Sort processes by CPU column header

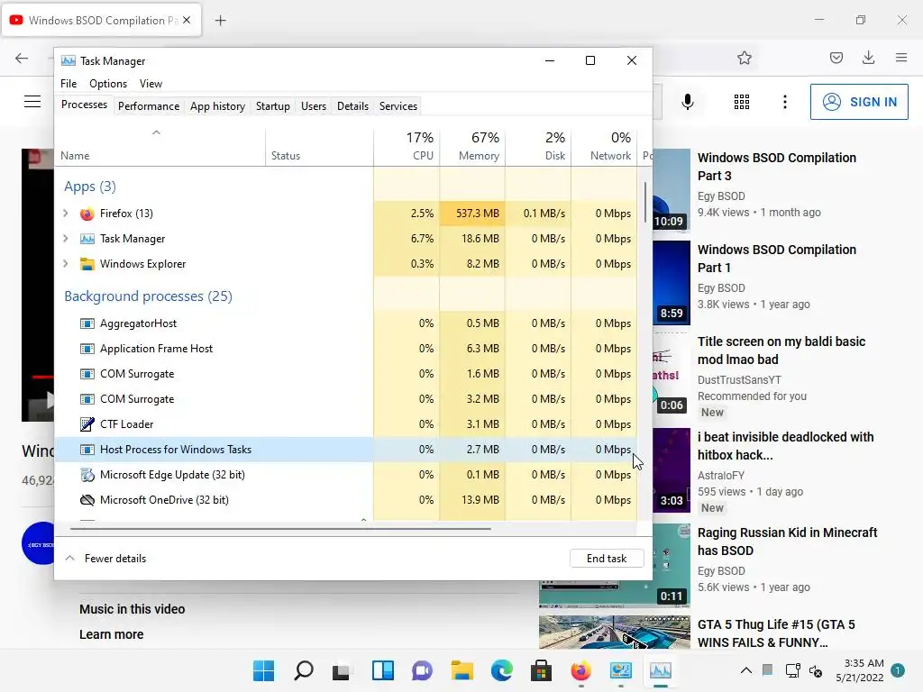pyautogui.click(x=407, y=147)
